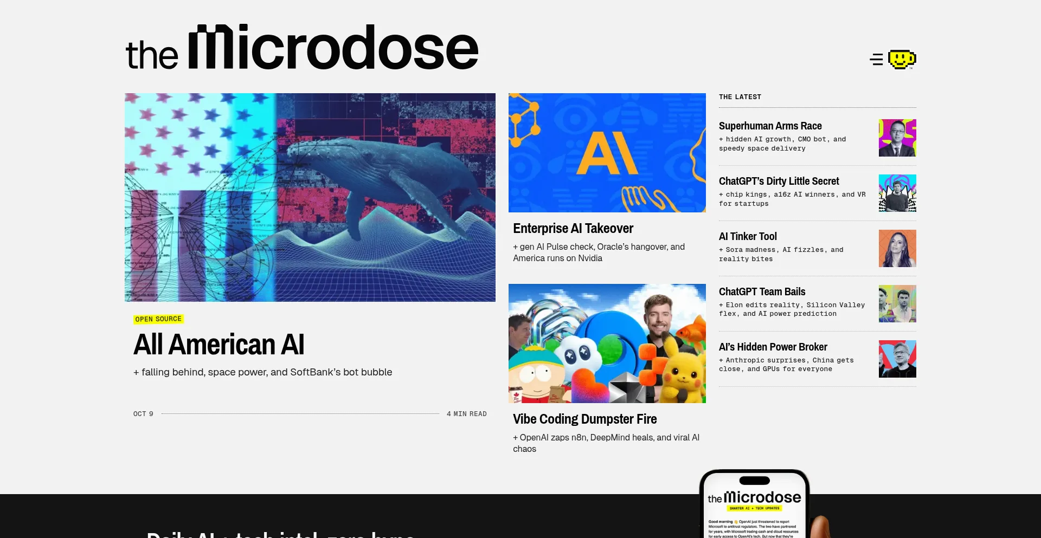
Task: Open the Vibe Coding Dumpster Fire image
Action: click(x=607, y=343)
